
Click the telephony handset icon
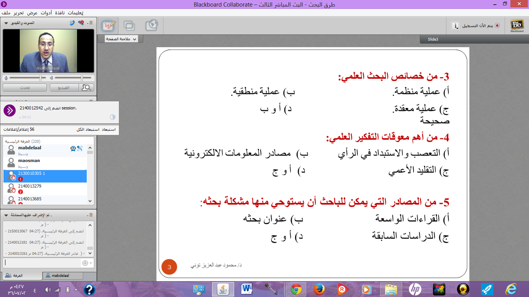tap(72, 22)
